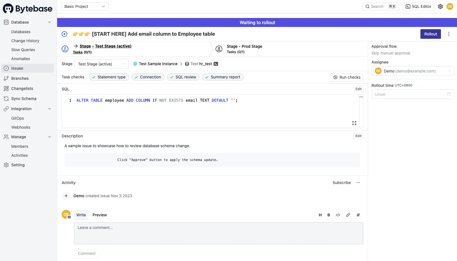Open the issue's three-dot more menu
457x261 pixels.
(449, 34)
